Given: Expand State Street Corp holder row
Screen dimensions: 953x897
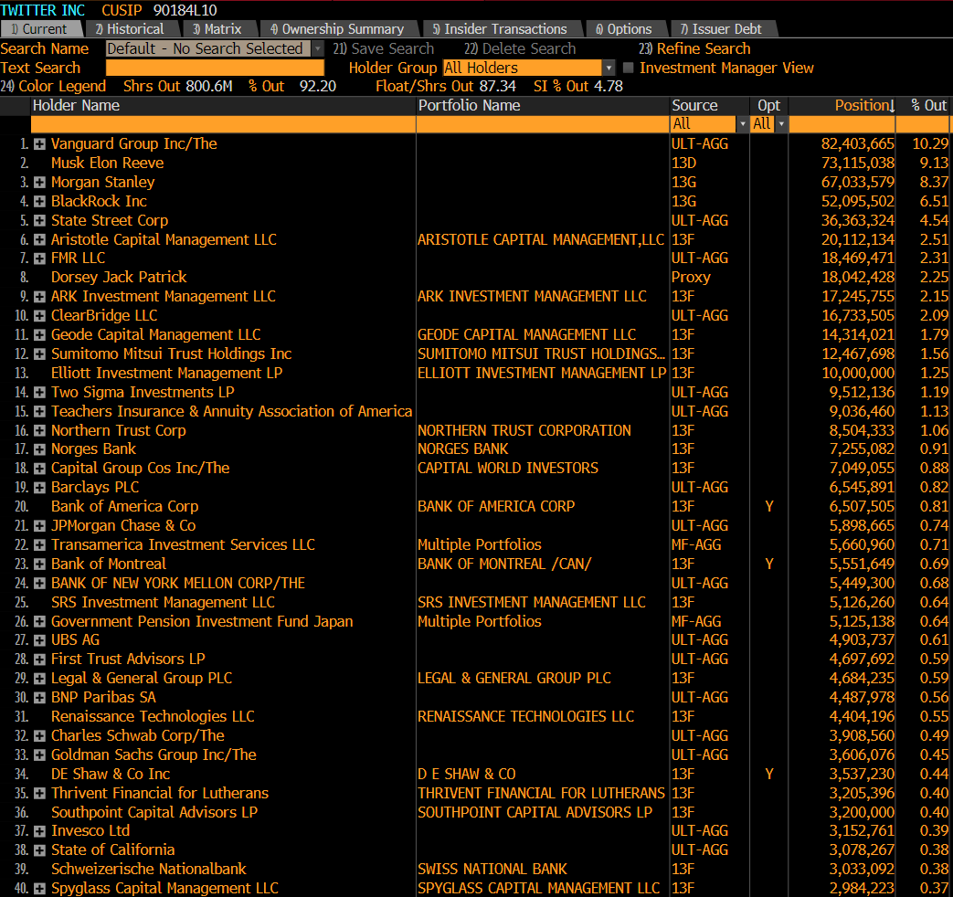Looking at the screenshot, I should 39,221.
